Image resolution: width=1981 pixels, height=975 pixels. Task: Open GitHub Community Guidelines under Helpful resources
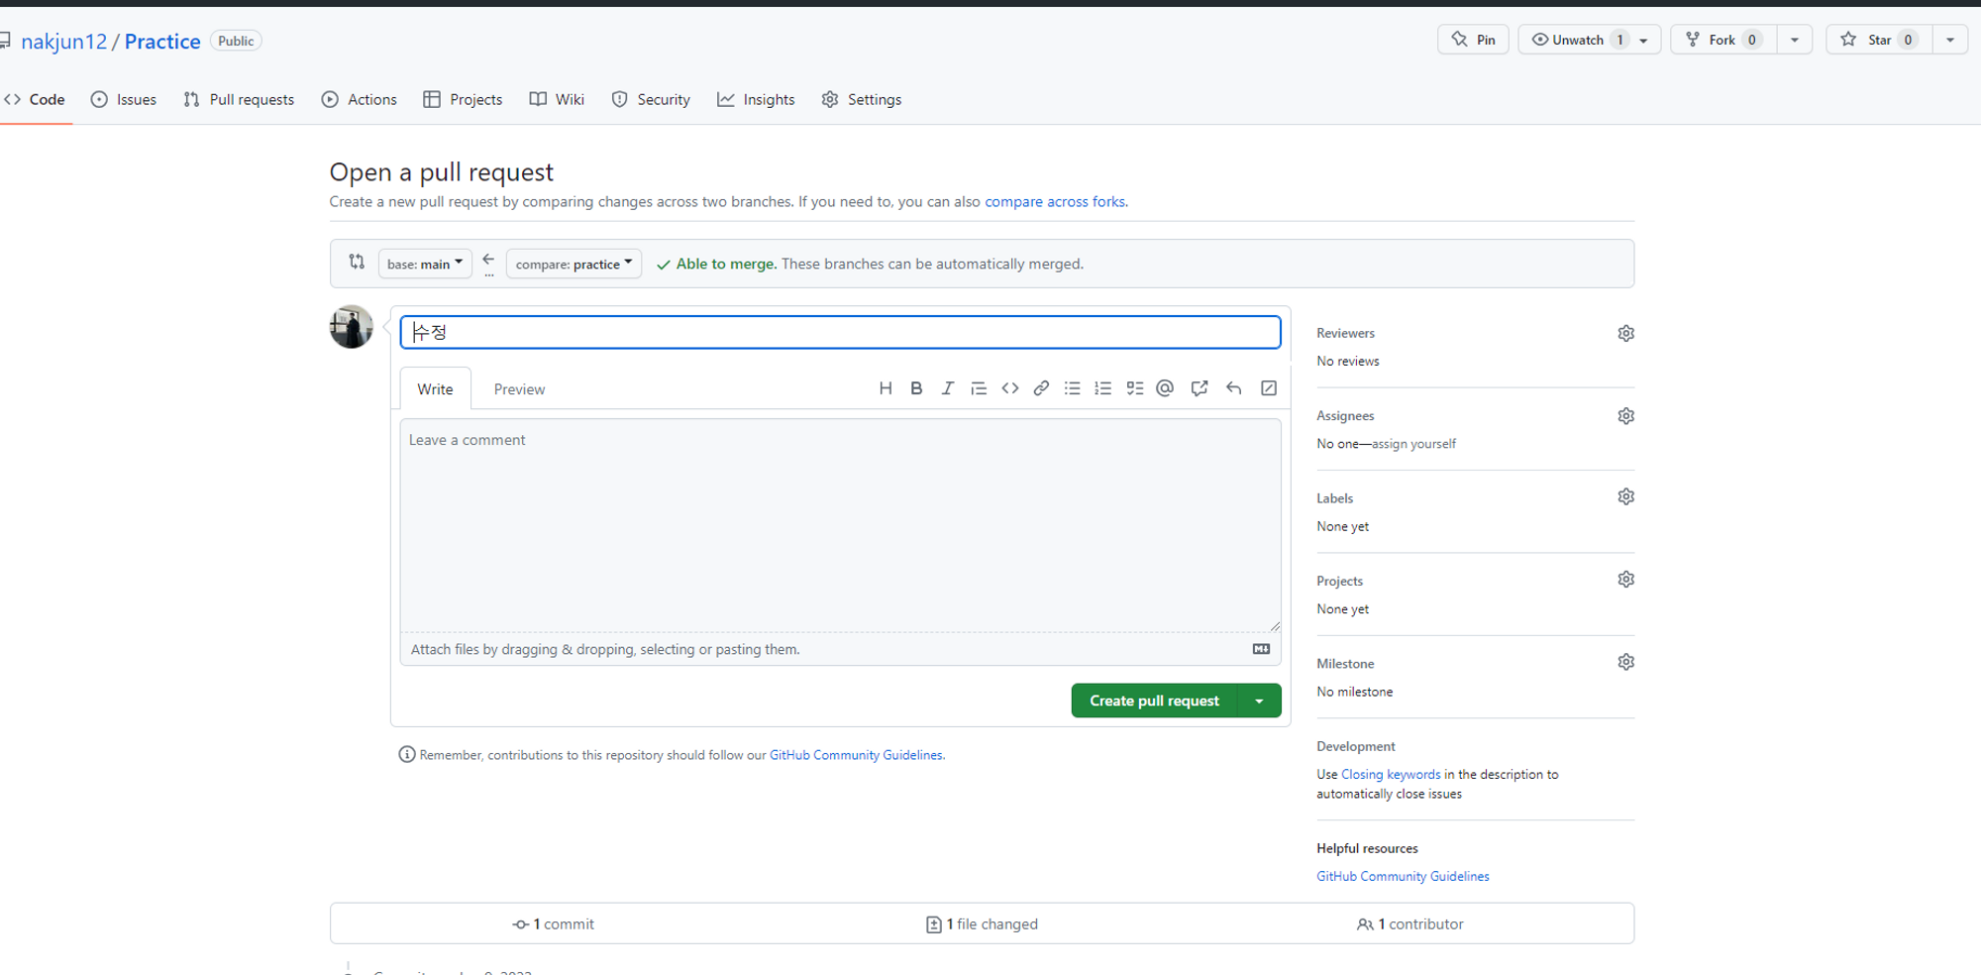[x=1403, y=876]
